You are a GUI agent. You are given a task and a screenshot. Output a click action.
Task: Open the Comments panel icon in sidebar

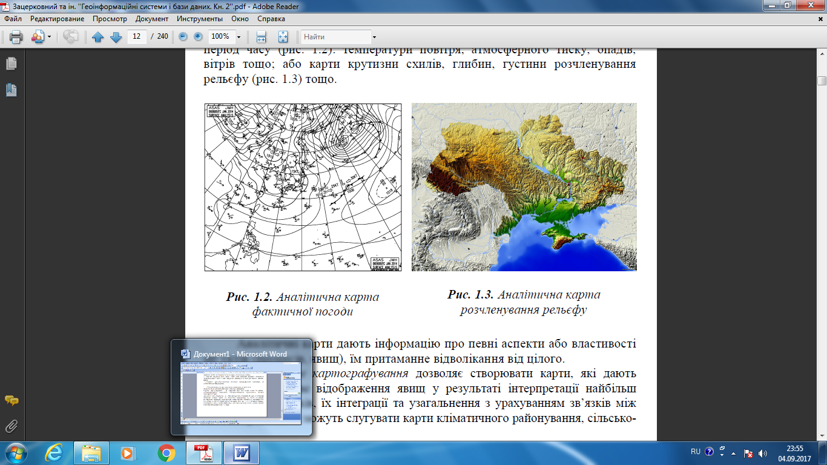pos(11,401)
